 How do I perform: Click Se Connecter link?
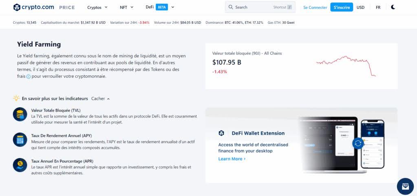click(x=315, y=7)
